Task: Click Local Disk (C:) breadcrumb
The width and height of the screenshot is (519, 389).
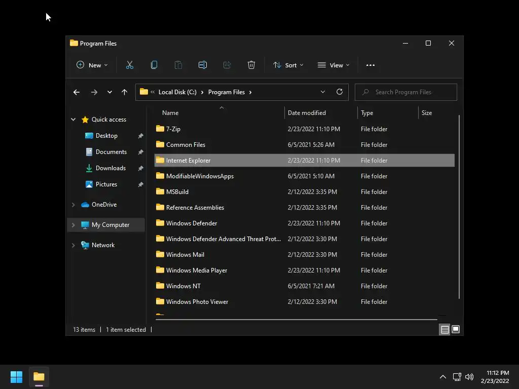Action: 177,92
